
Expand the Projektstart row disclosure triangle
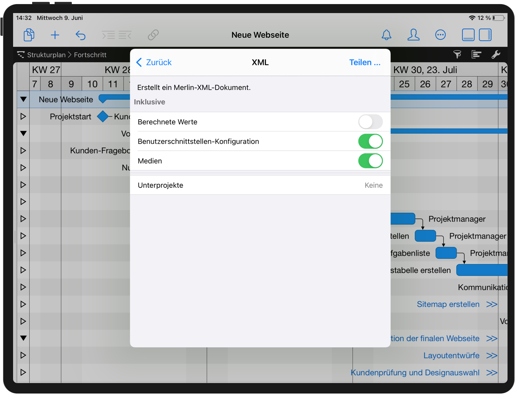tap(23, 116)
